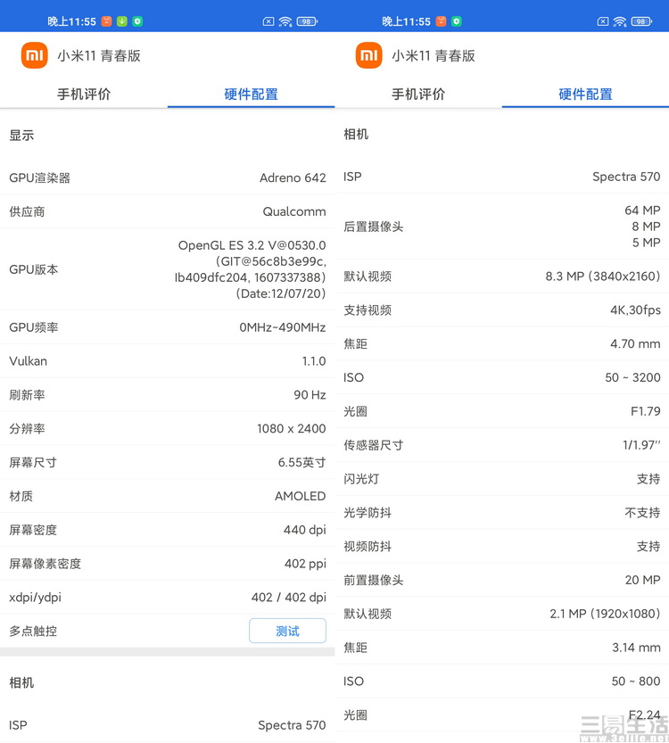Tap the 小米11 青春版 title on right
Image resolution: width=669 pixels, height=743 pixels.
click(x=434, y=56)
